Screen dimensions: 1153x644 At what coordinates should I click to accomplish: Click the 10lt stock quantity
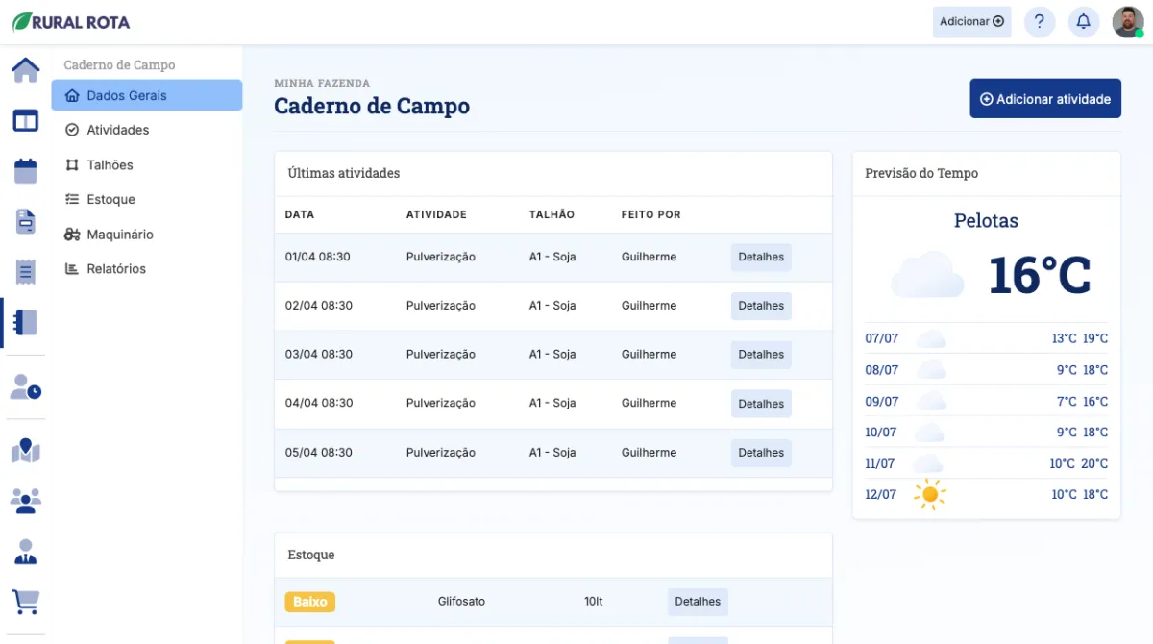point(594,602)
